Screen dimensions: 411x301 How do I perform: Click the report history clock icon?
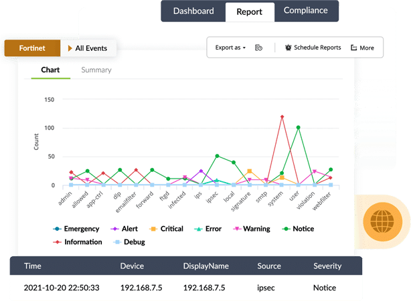coord(258,47)
